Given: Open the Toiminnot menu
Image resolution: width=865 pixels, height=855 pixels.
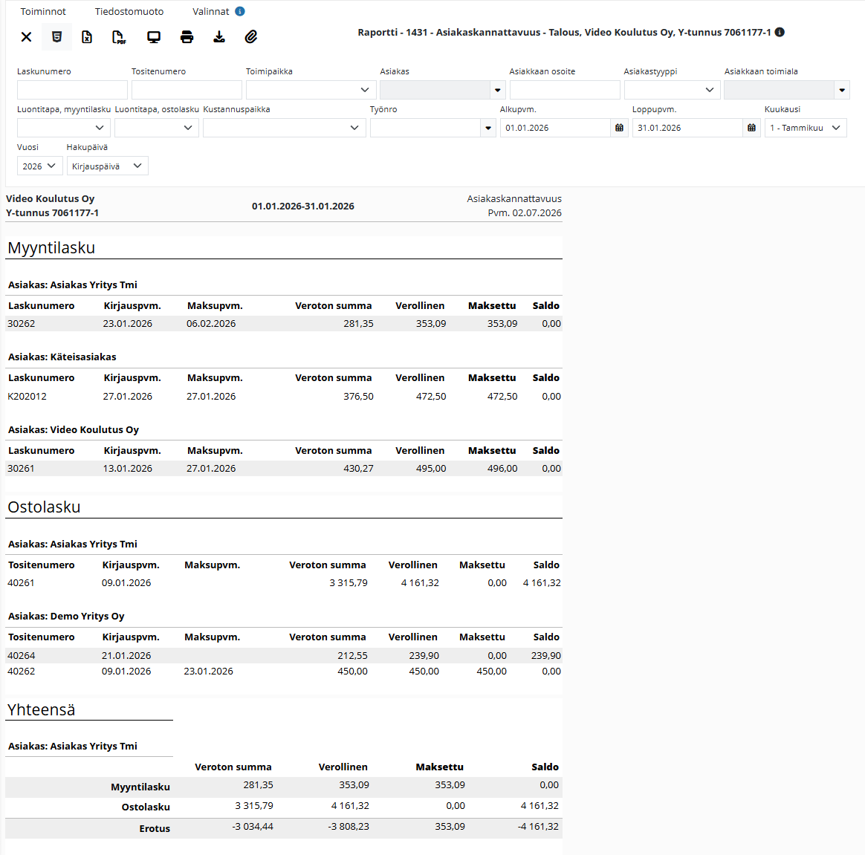Looking at the screenshot, I should pyautogui.click(x=43, y=12).
